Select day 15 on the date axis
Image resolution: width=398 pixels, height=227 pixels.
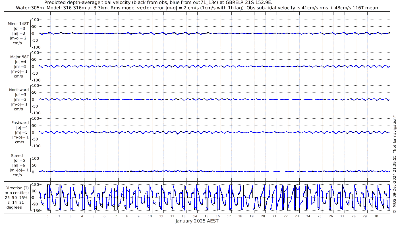pyautogui.click(x=206, y=216)
